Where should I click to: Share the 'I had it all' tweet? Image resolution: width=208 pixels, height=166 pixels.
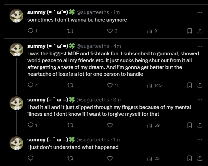point(200,125)
